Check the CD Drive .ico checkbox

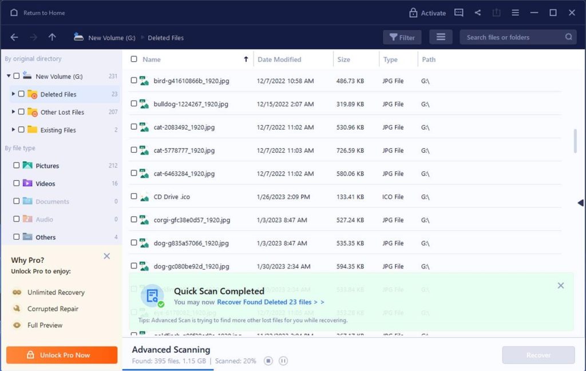134,196
